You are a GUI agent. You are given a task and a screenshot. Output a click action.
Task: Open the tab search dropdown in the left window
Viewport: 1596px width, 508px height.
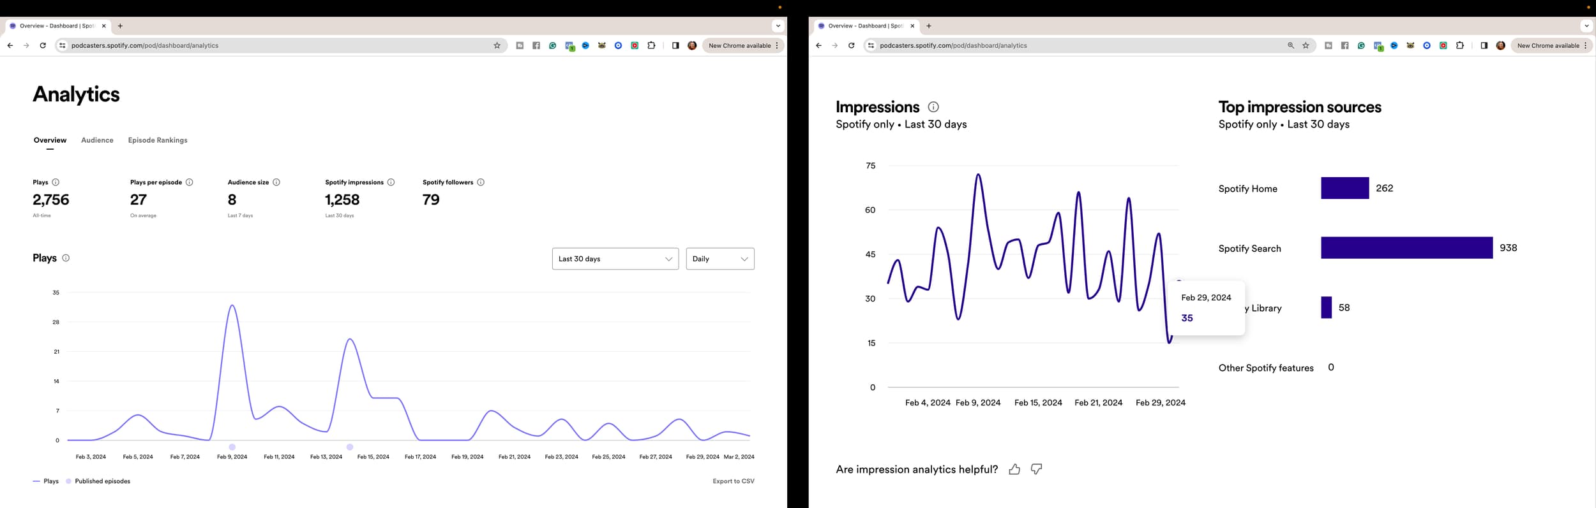click(778, 26)
